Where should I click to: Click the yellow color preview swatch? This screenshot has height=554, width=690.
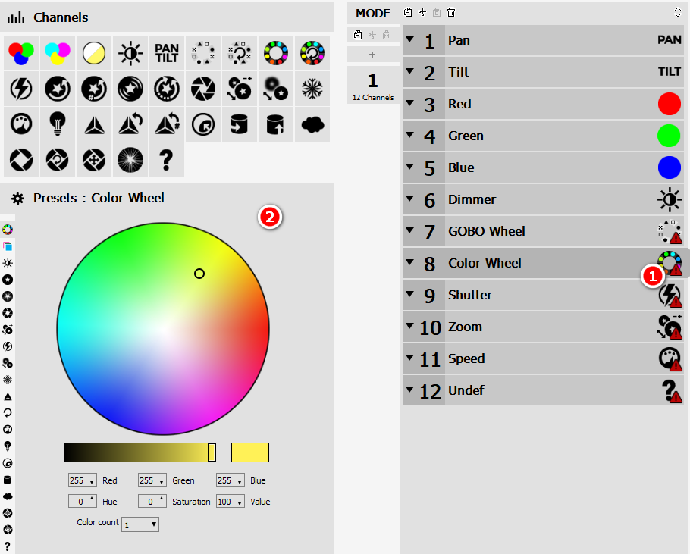(x=249, y=452)
